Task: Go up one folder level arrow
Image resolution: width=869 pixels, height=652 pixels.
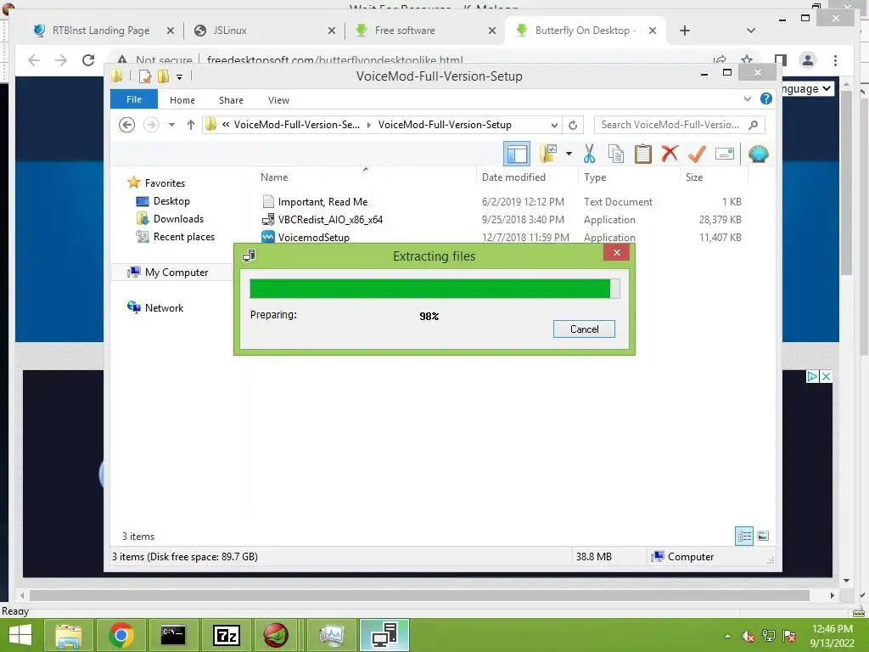Action: click(x=191, y=125)
